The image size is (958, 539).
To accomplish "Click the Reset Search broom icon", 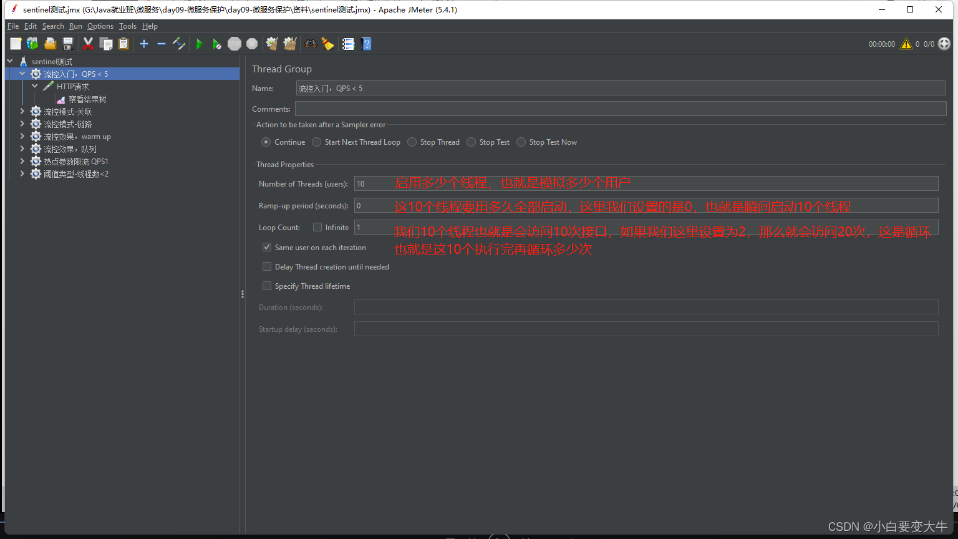I will (327, 44).
